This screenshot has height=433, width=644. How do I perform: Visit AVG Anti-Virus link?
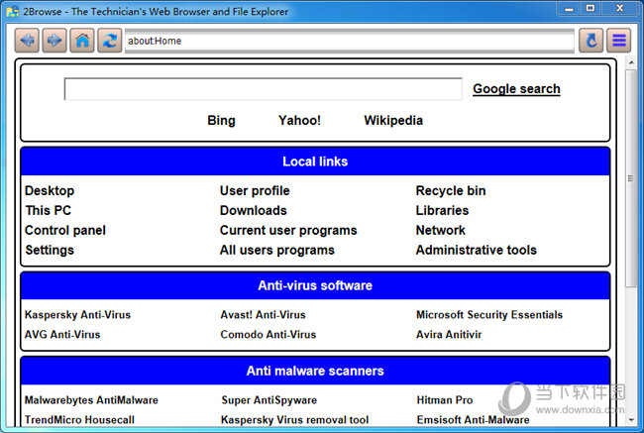62,334
